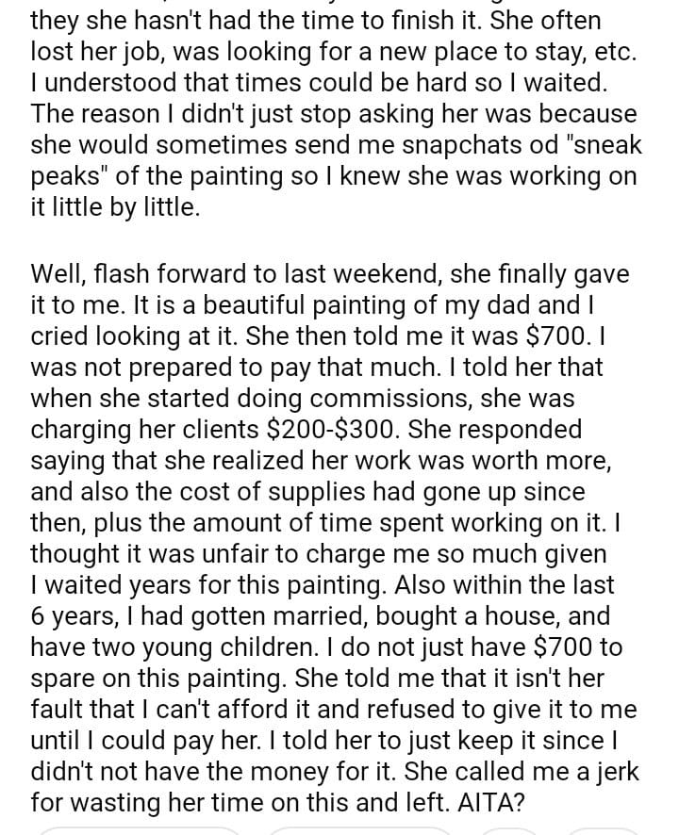Viewport: 679px width, 835px height.
Task: Click the "it little by little." line
Action: 115,207
